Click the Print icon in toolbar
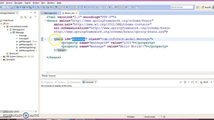 click(12, 7)
